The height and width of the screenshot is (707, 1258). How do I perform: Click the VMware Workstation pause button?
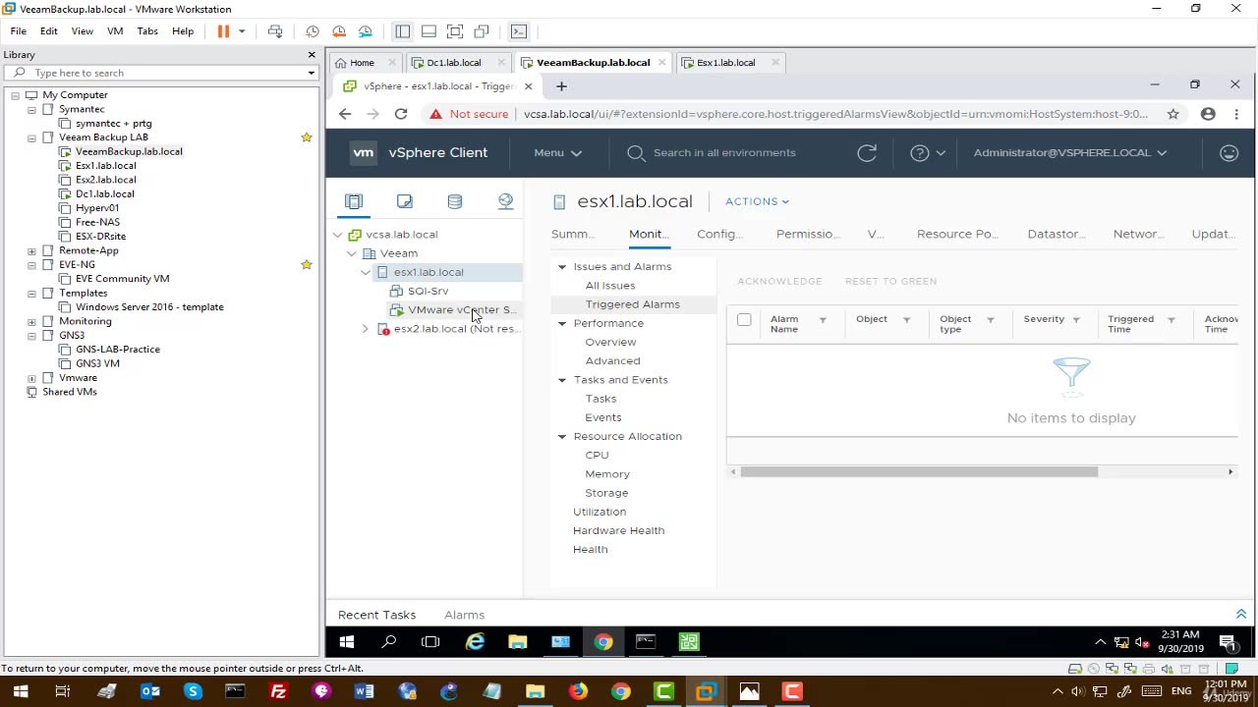click(x=223, y=31)
